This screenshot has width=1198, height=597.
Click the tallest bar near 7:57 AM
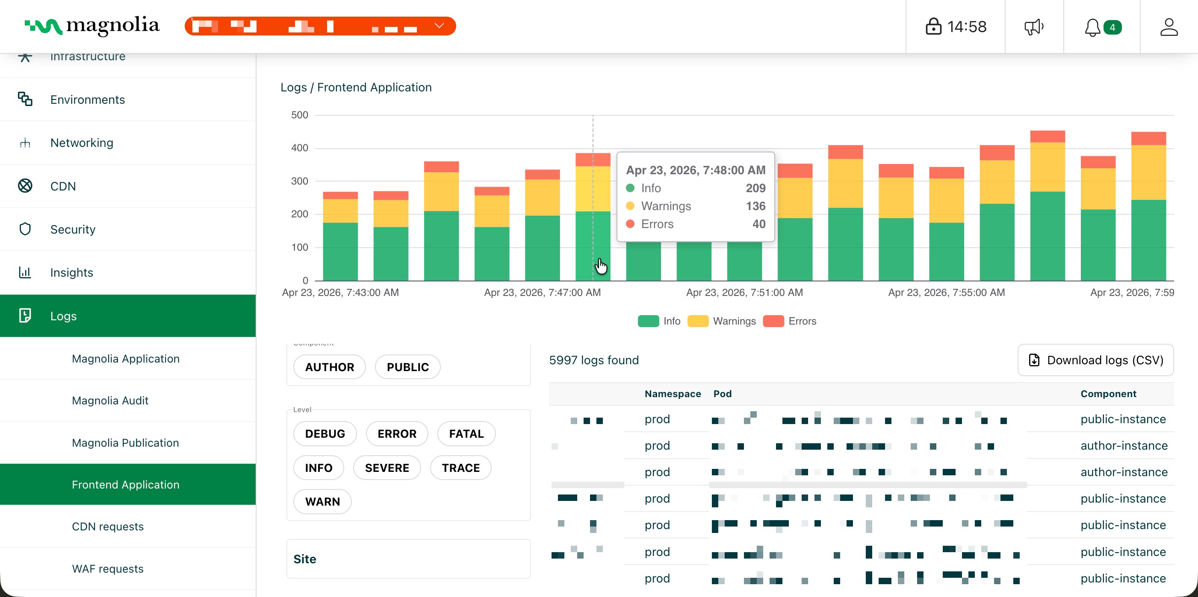coord(1048,206)
